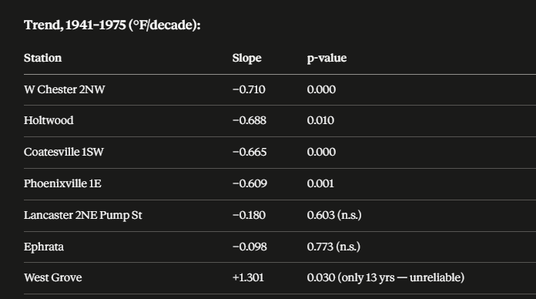Click the 'only 13 yrs — unreliable' note
This screenshot has height=299, width=536.
click(x=401, y=277)
